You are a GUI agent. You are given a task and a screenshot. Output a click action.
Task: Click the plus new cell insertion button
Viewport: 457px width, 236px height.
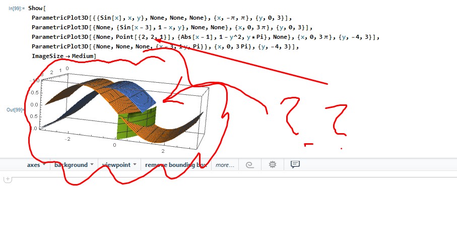[x=8, y=179]
